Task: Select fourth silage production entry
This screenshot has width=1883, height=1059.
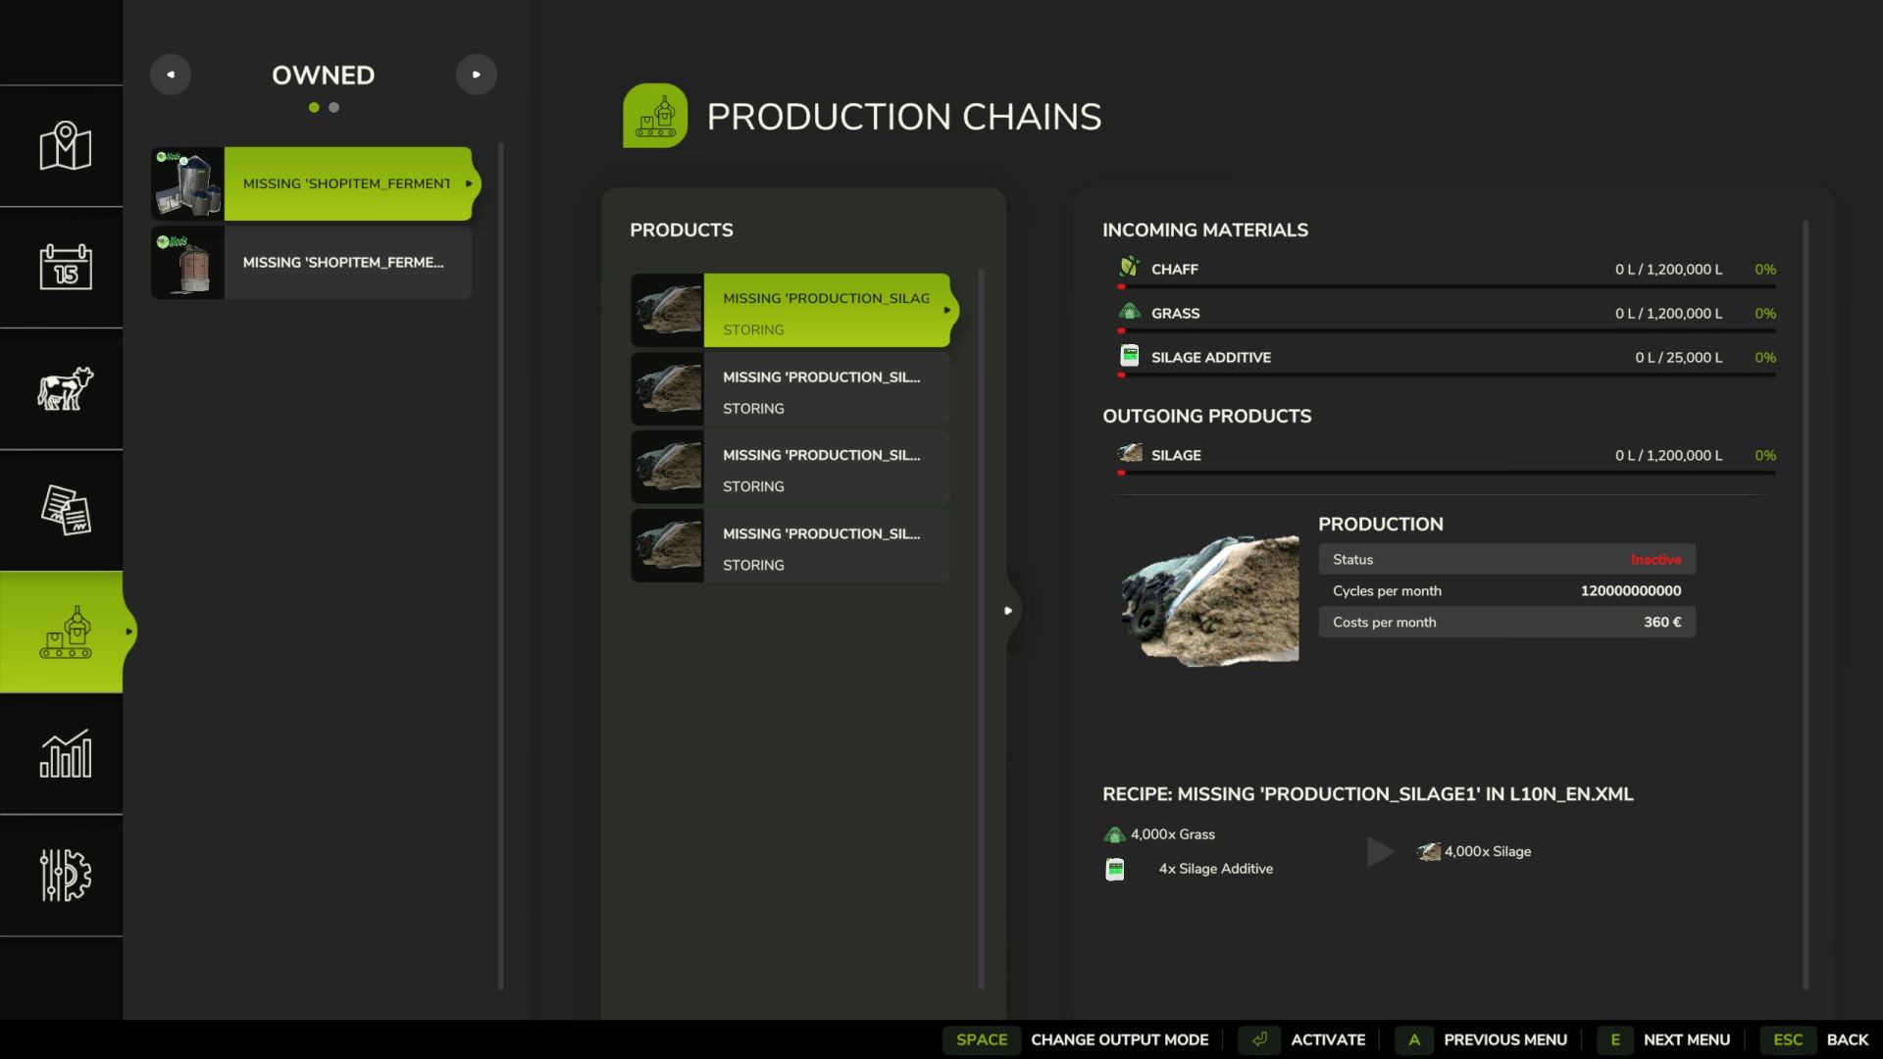Action: pyautogui.click(x=790, y=546)
